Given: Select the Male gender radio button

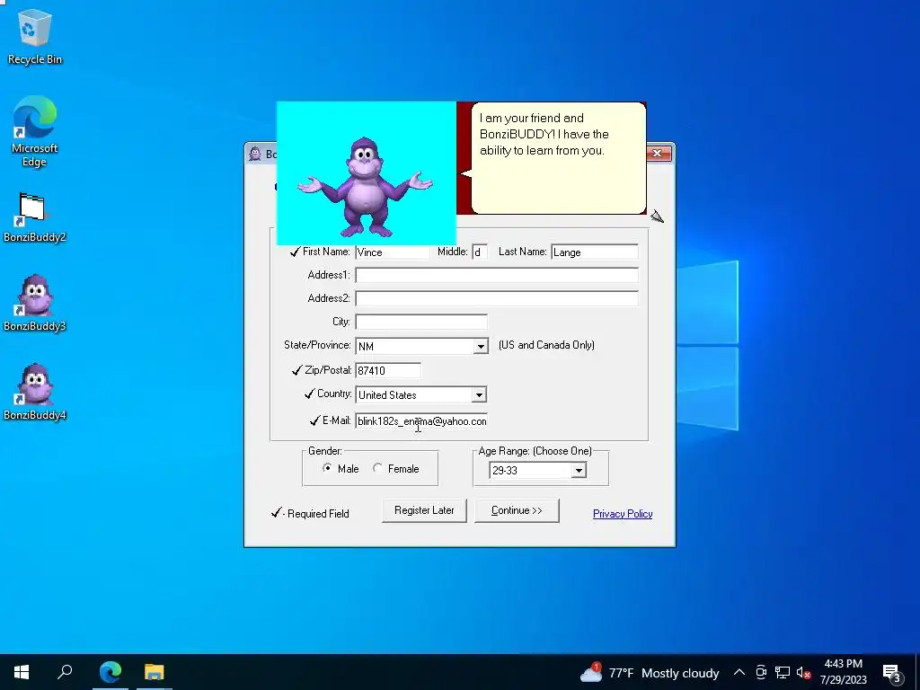Looking at the screenshot, I should 327,468.
